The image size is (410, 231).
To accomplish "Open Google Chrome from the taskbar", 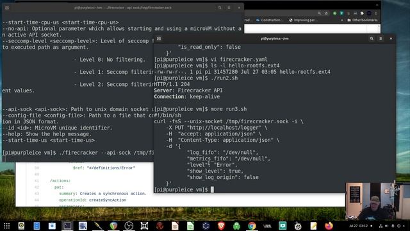I will tap(252, 226).
